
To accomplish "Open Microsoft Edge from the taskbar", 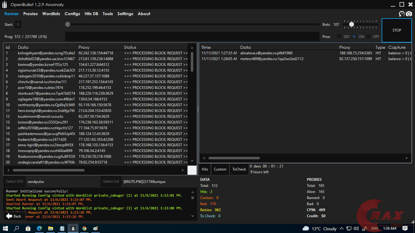I will [x=39, y=229].
